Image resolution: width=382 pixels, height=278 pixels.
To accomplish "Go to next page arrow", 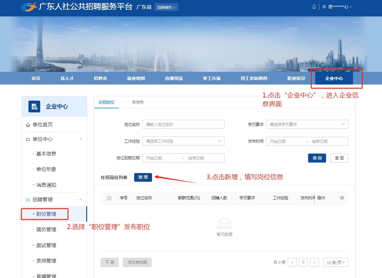I will (x=314, y=263).
